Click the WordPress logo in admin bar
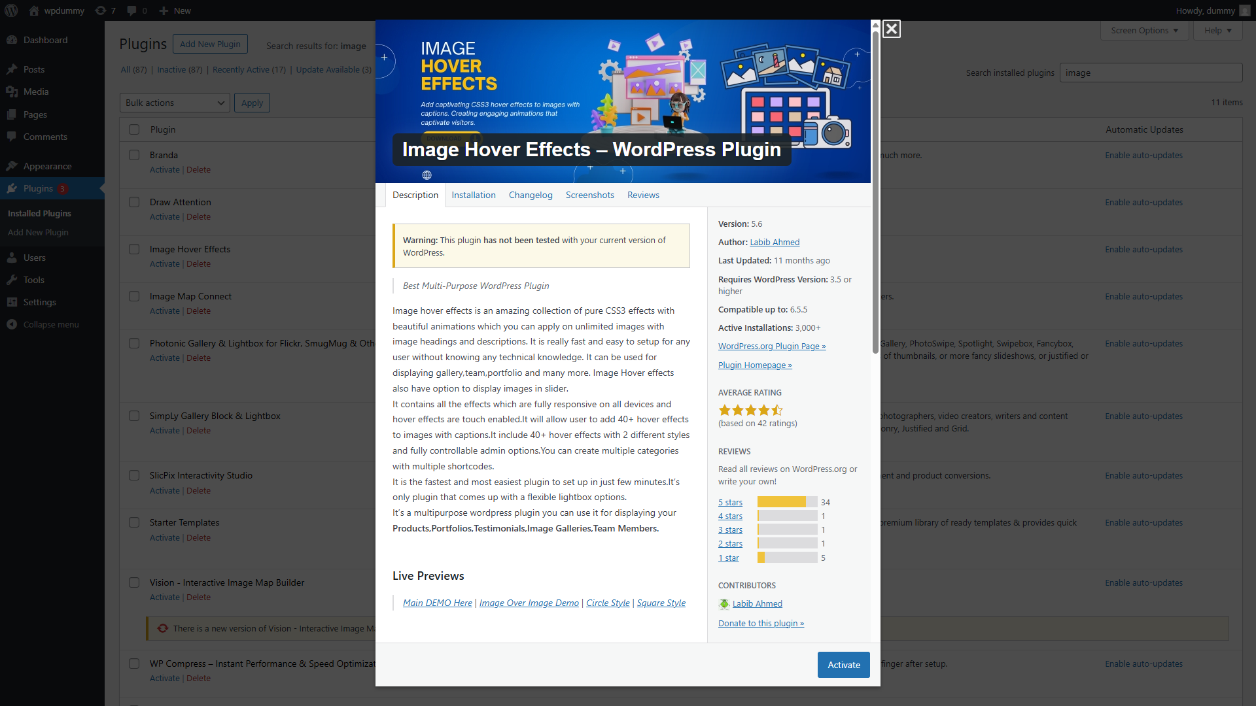The width and height of the screenshot is (1256, 706). click(x=11, y=10)
